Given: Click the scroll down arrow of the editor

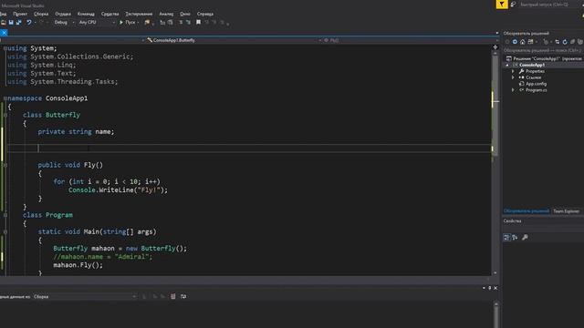Looking at the screenshot, I should (x=495, y=272).
